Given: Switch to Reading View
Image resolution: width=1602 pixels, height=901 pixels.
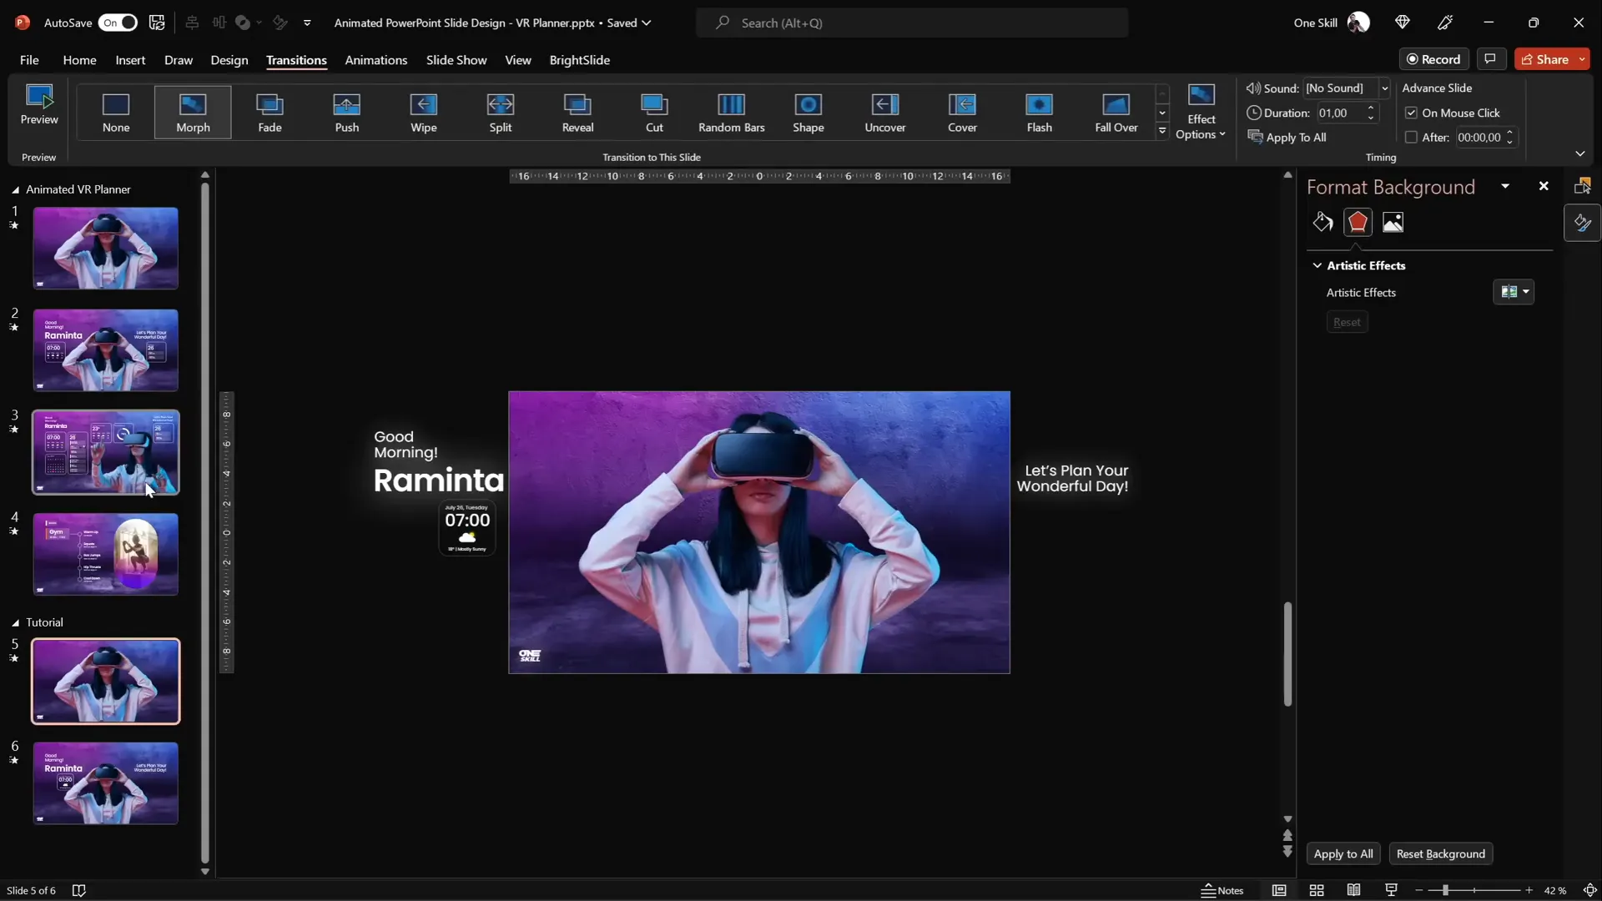Looking at the screenshot, I should pyautogui.click(x=1353, y=890).
